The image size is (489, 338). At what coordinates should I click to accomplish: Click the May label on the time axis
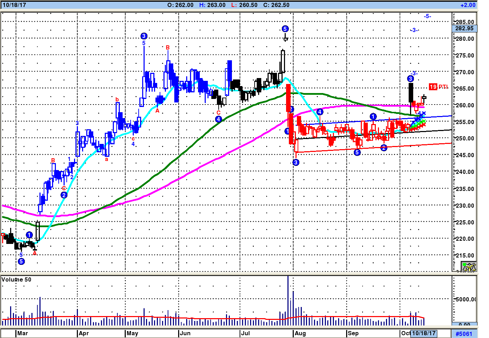click(132, 333)
